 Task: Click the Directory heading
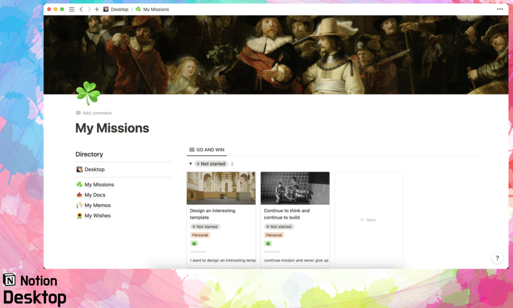(x=89, y=154)
